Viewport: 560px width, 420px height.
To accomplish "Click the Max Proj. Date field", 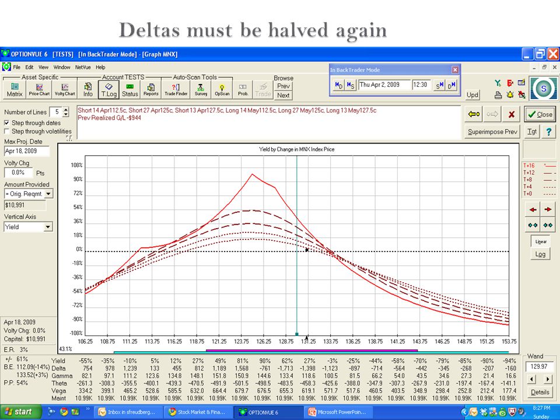I will tap(26, 150).
